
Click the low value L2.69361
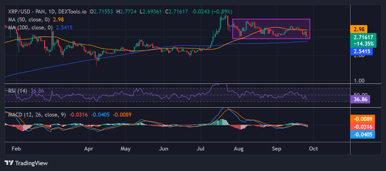tap(151, 12)
